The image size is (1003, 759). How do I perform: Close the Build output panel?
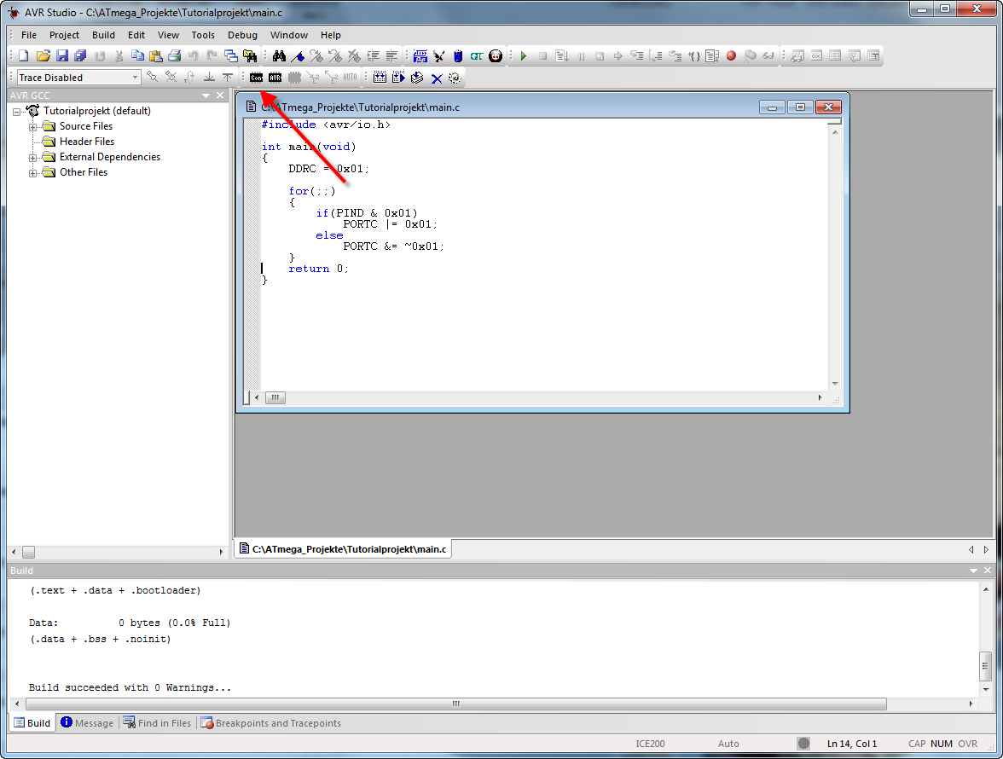(x=988, y=571)
